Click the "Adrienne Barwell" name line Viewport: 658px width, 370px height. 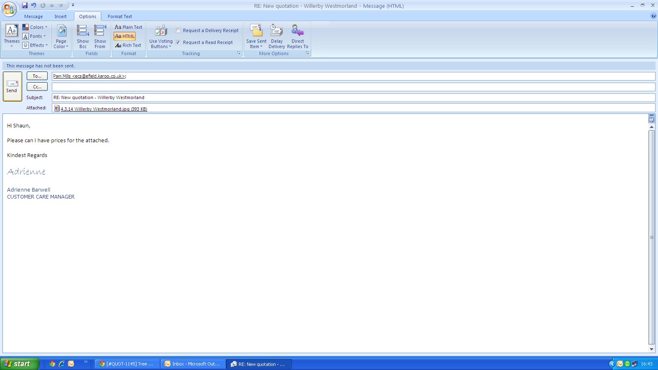click(x=29, y=190)
